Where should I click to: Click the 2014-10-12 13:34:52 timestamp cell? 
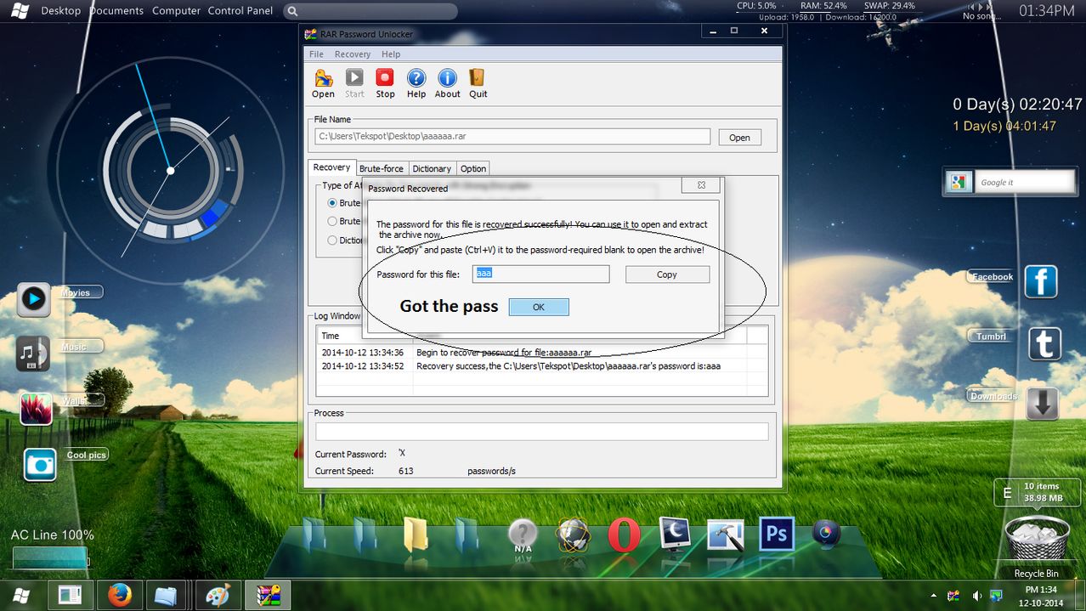pos(363,365)
